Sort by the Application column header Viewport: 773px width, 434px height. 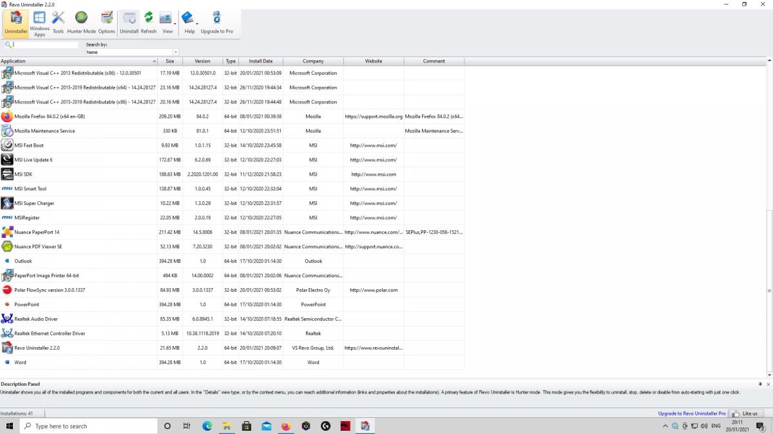(79, 61)
